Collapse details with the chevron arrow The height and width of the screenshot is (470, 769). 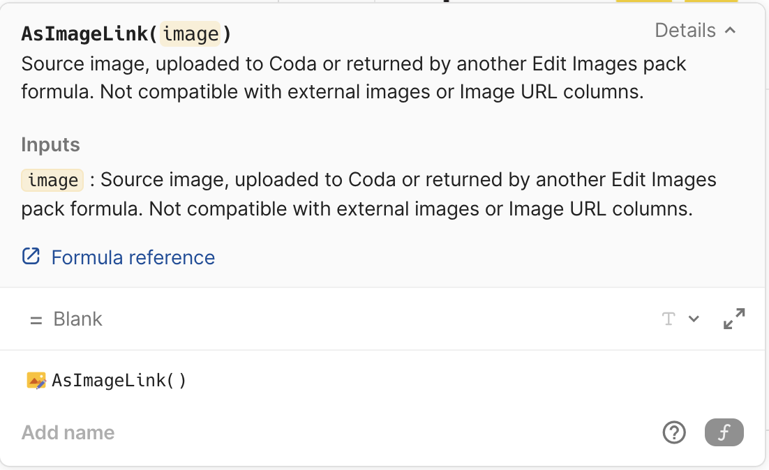731,31
